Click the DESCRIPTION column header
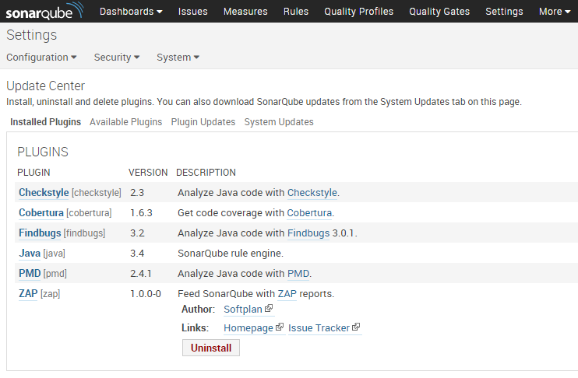The height and width of the screenshot is (378, 578). [x=206, y=172]
